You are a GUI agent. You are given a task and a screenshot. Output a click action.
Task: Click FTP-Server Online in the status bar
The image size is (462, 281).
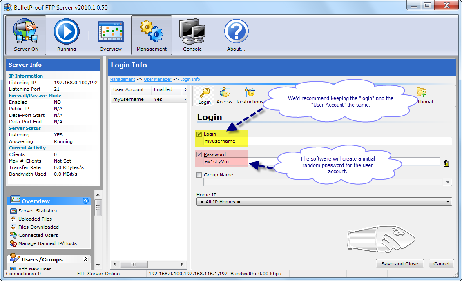coord(98,274)
